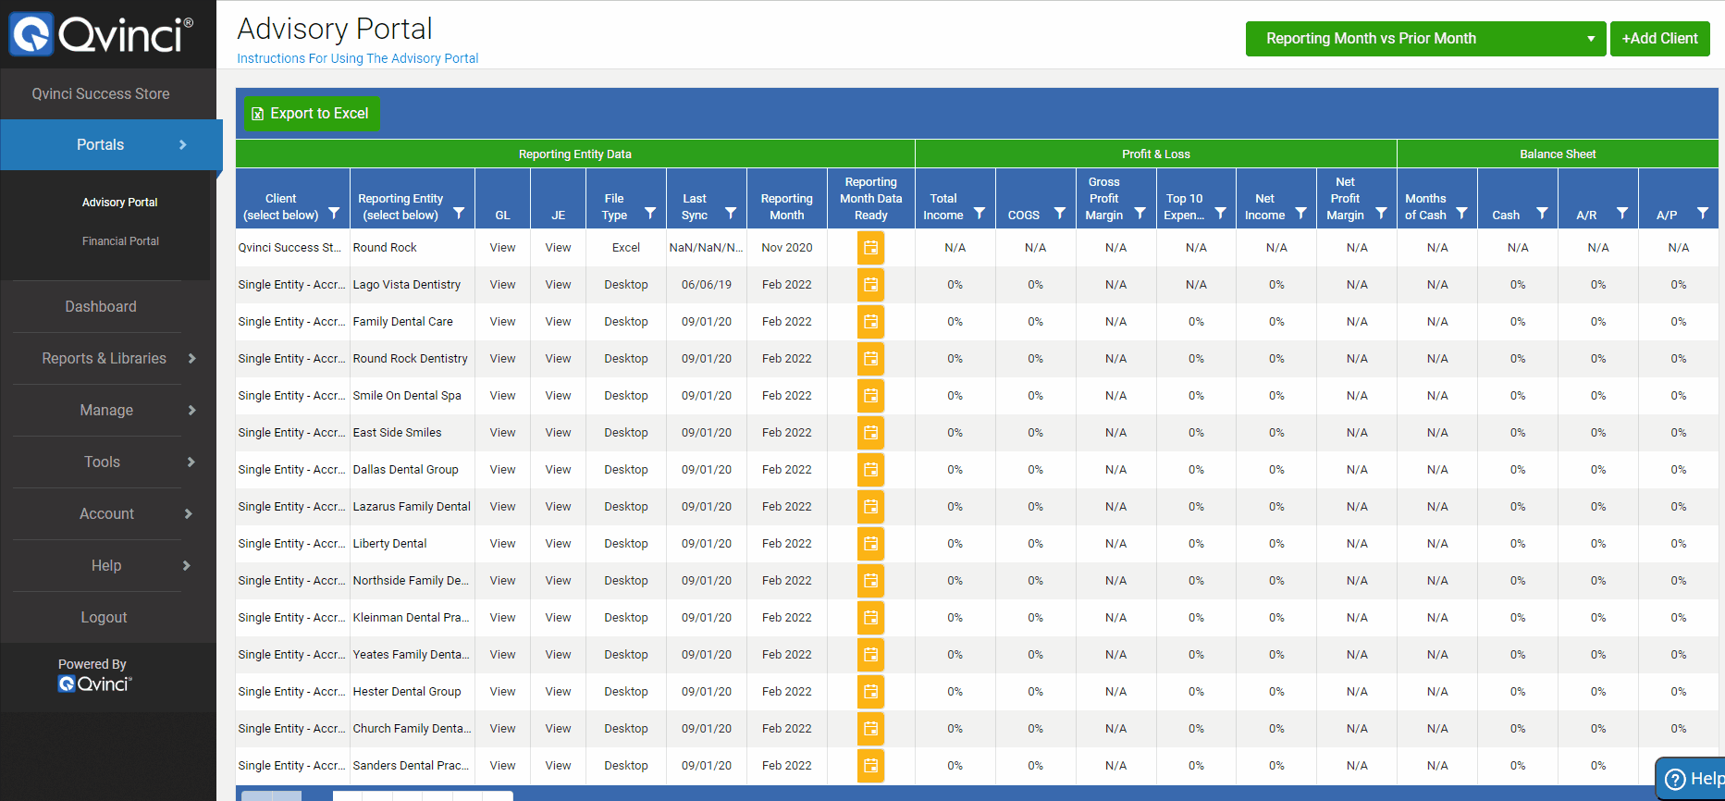The height and width of the screenshot is (801, 1725).
Task: Open the filter for Last Sync column
Action: (731, 214)
